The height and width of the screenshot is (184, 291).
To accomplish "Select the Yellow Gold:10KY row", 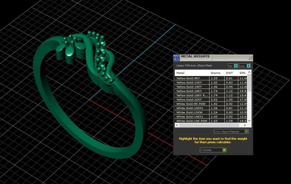I will tap(211, 82).
